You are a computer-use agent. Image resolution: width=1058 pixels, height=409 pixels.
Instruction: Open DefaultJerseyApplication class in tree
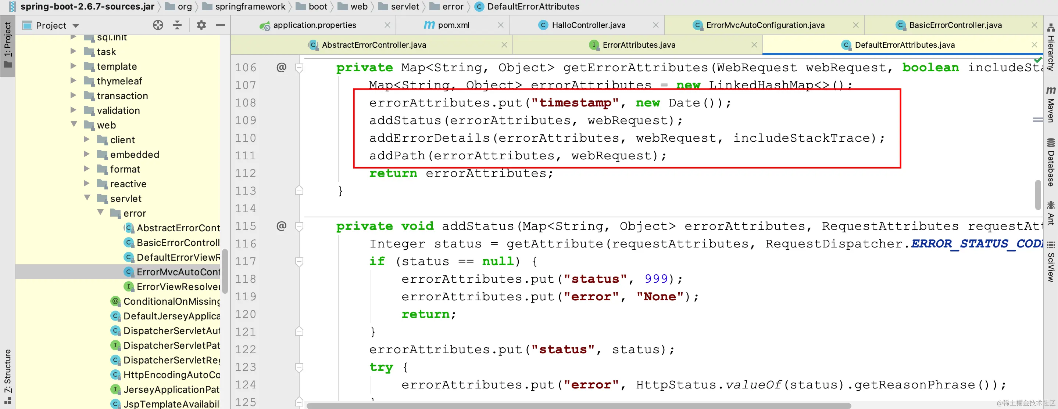tap(165, 316)
